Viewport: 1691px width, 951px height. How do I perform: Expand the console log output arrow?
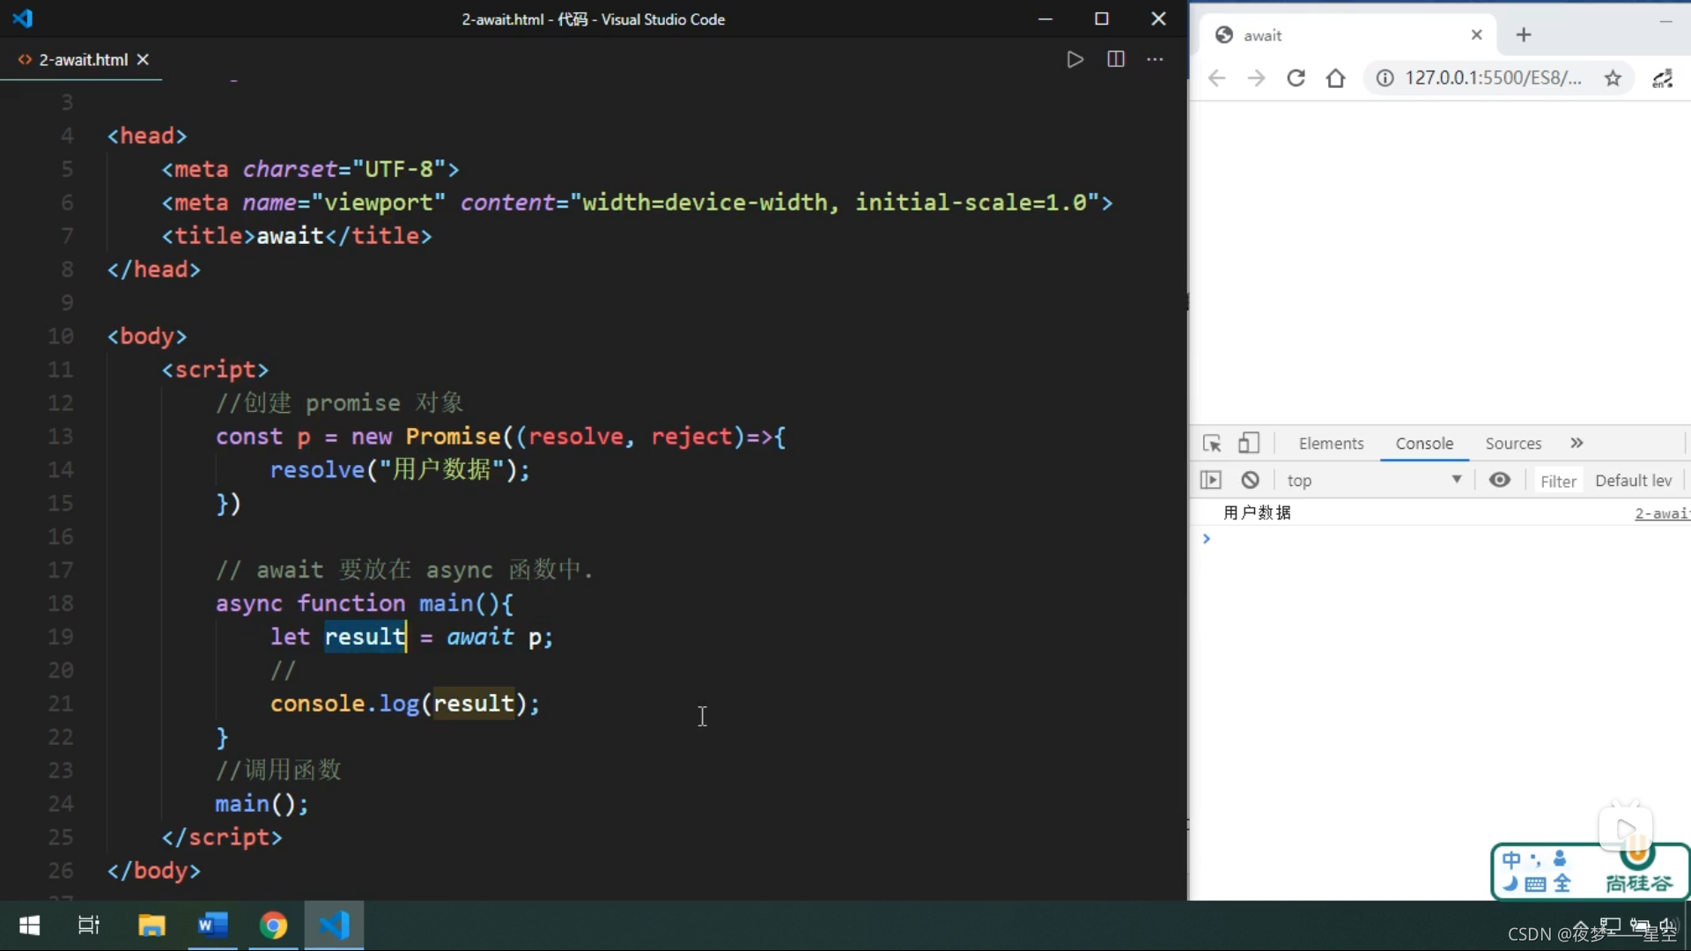click(1206, 536)
